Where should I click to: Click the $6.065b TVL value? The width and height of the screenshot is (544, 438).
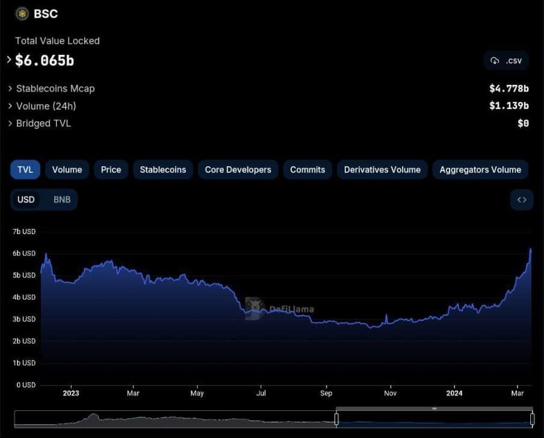pyautogui.click(x=45, y=60)
